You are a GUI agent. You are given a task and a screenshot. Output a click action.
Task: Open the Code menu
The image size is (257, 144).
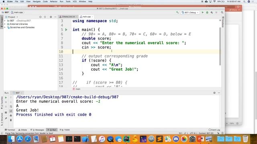45,2
